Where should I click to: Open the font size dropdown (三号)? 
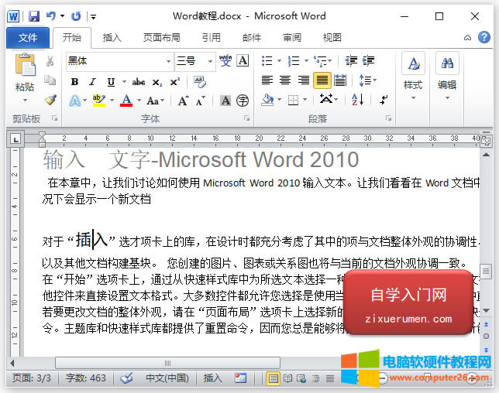pyautogui.click(x=210, y=61)
